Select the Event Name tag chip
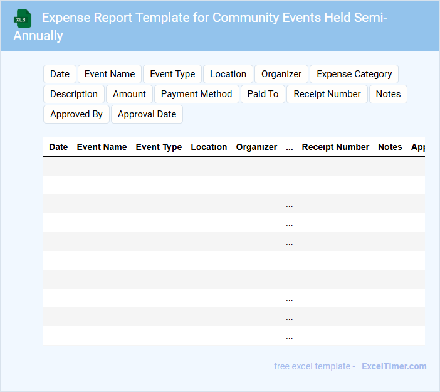Image resolution: width=440 pixels, height=392 pixels. tap(110, 74)
